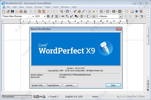Toggle Italic formatting button
Viewport: 151px width, 100px height.
(x=52, y=16)
